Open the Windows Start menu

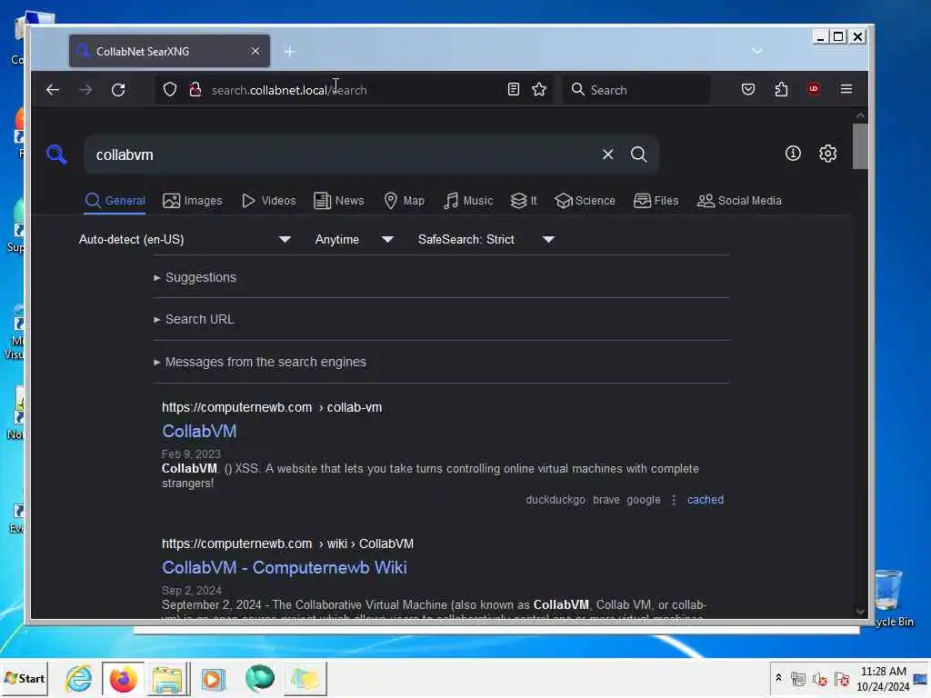25,678
